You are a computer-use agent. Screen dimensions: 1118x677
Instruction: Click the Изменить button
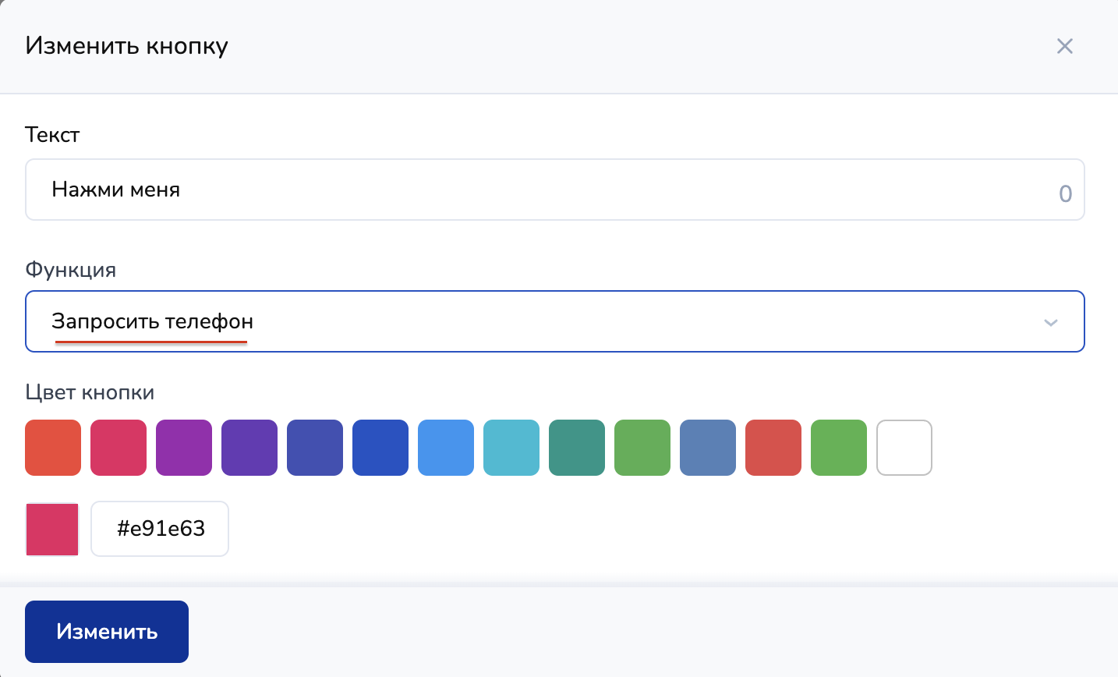[x=107, y=632]
